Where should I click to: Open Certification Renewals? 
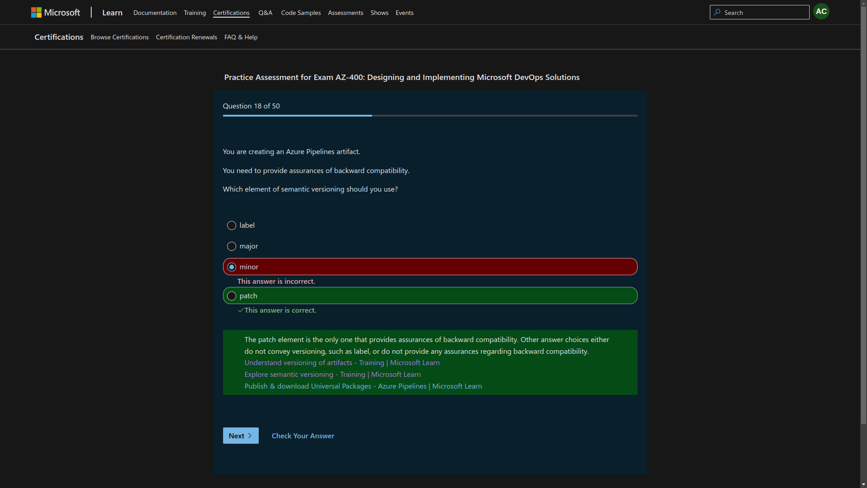[x=186, y=37]
